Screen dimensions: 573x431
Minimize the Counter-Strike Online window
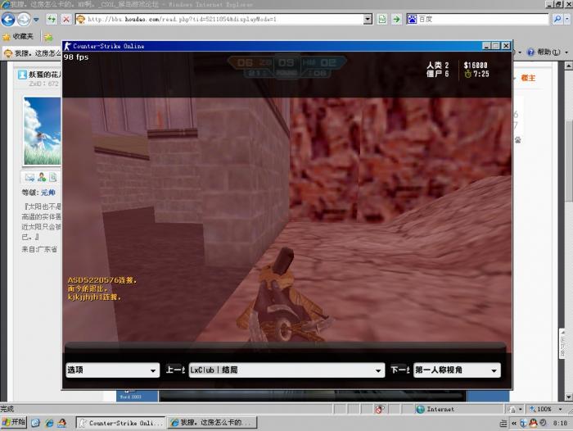486,46
